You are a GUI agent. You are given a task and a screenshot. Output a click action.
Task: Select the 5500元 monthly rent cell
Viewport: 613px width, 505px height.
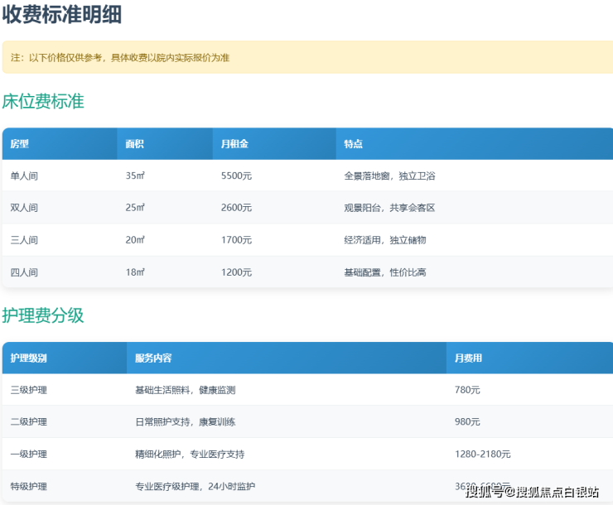tap(236, 176)
